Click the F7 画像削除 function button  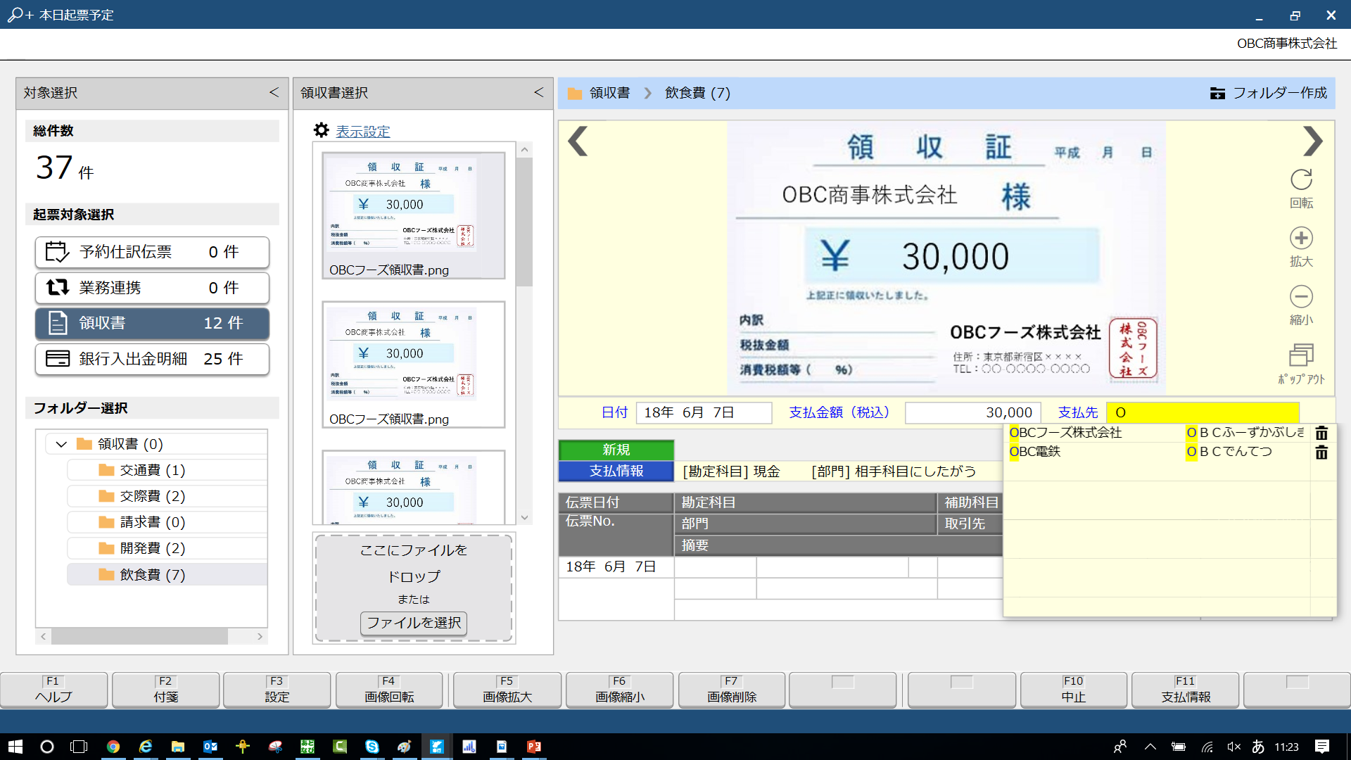point(732,690)
